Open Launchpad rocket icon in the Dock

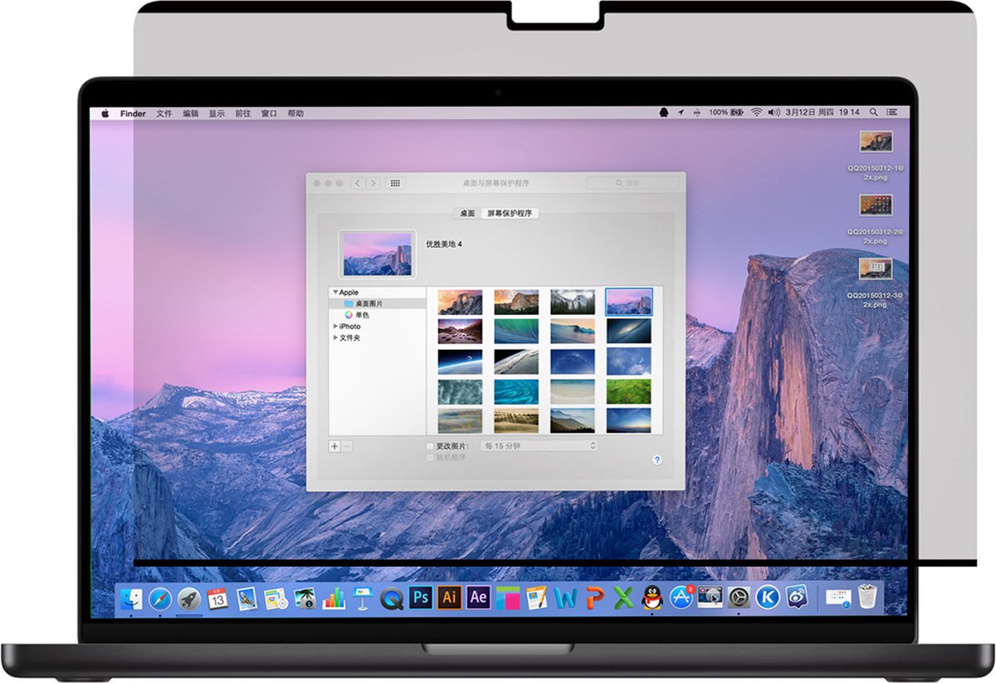[x=189, y=598]
